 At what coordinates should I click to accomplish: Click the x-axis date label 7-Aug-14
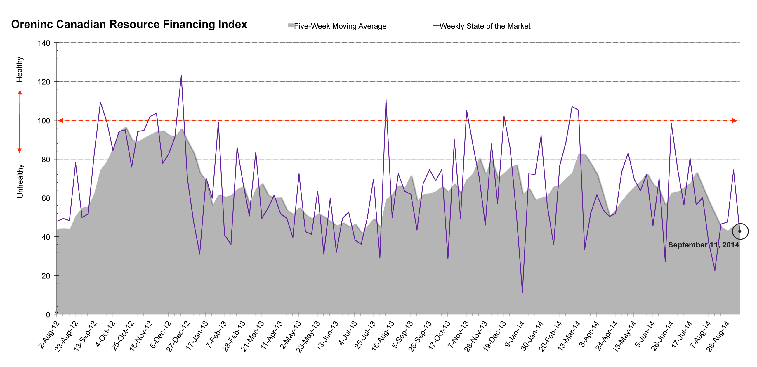[x=701, y=335]
